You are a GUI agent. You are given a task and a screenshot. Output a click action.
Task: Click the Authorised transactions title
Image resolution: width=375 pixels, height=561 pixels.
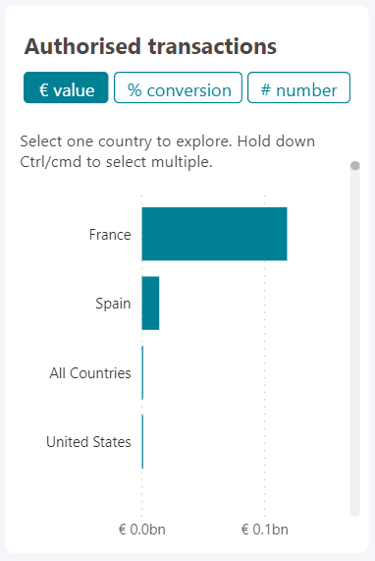pos(150,46)
